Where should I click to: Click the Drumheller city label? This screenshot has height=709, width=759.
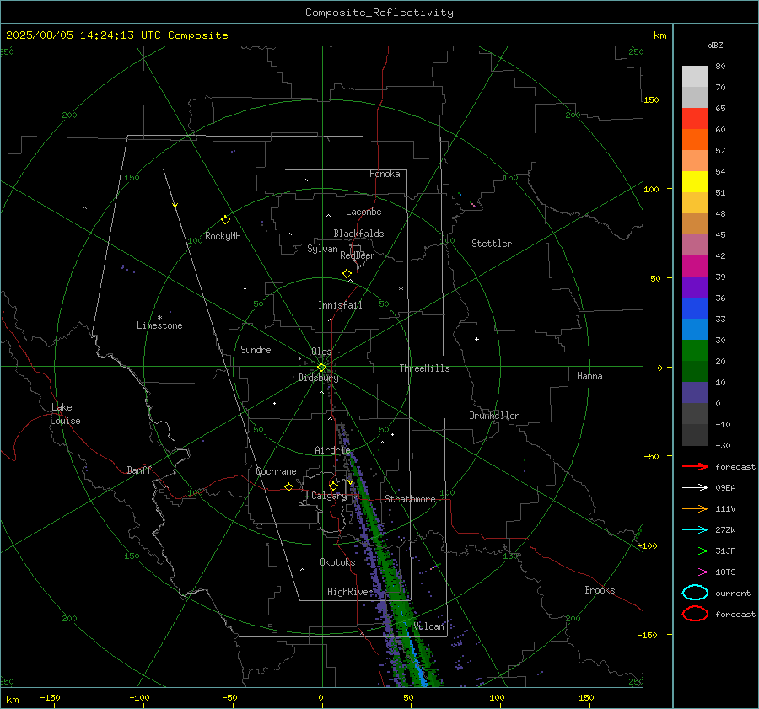point(494,416)
